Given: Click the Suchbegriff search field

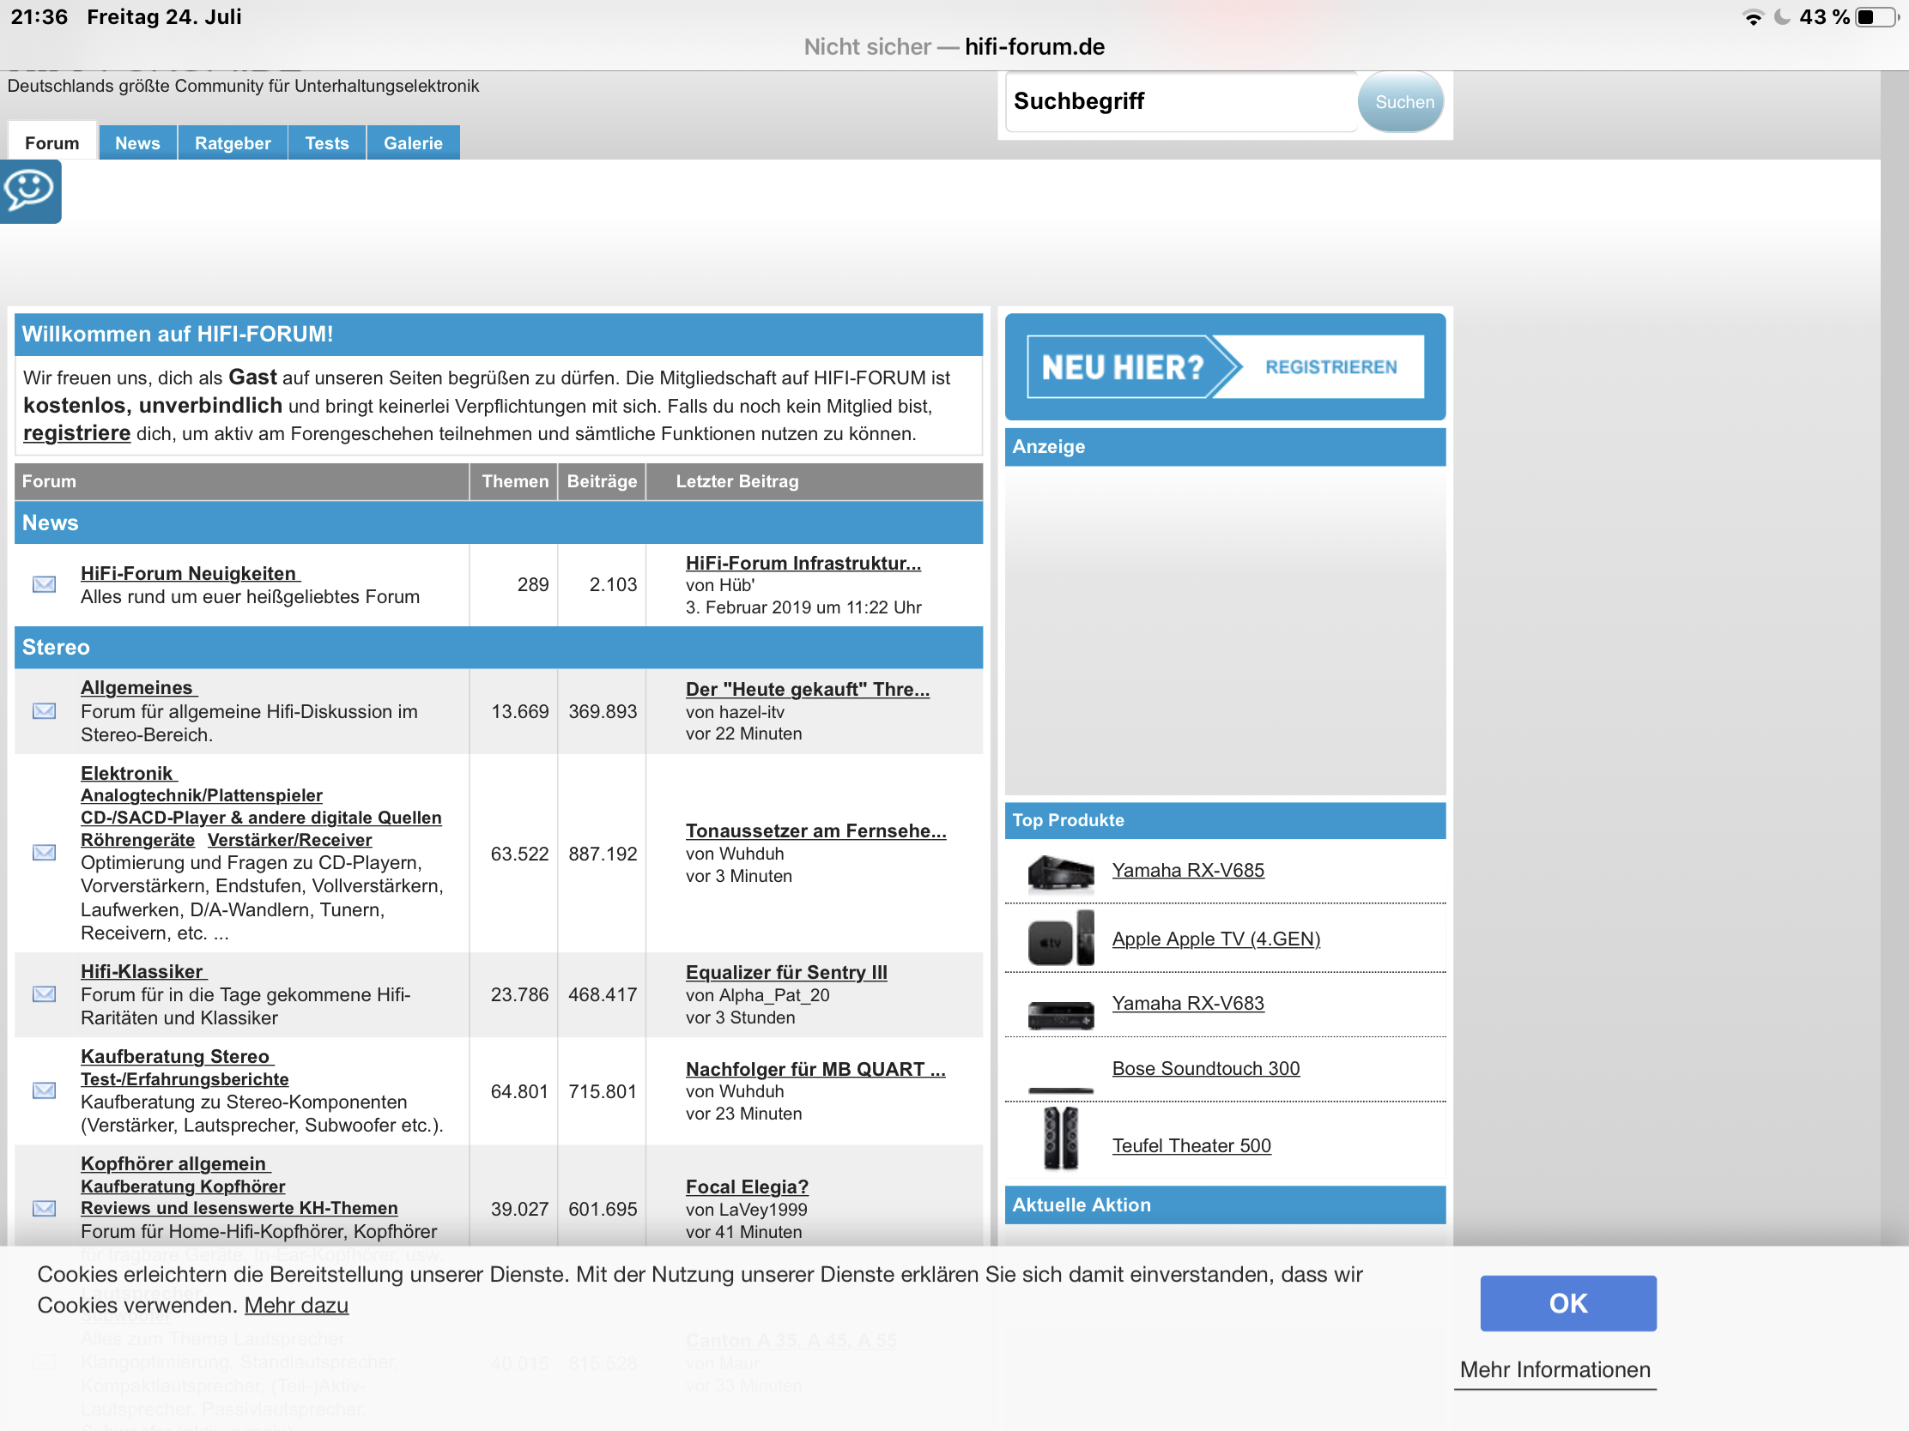Looking at the screenshot, I should (x=1181, y=102).
